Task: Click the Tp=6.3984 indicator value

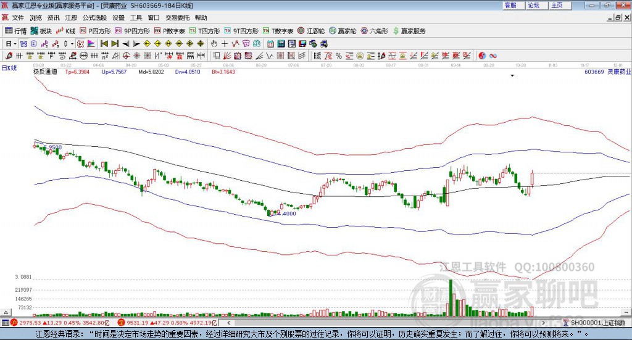Action: [77, 72]
